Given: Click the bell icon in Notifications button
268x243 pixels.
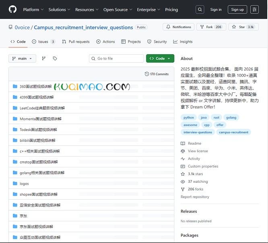Looking at the screenshot, I should coord(168,27).
